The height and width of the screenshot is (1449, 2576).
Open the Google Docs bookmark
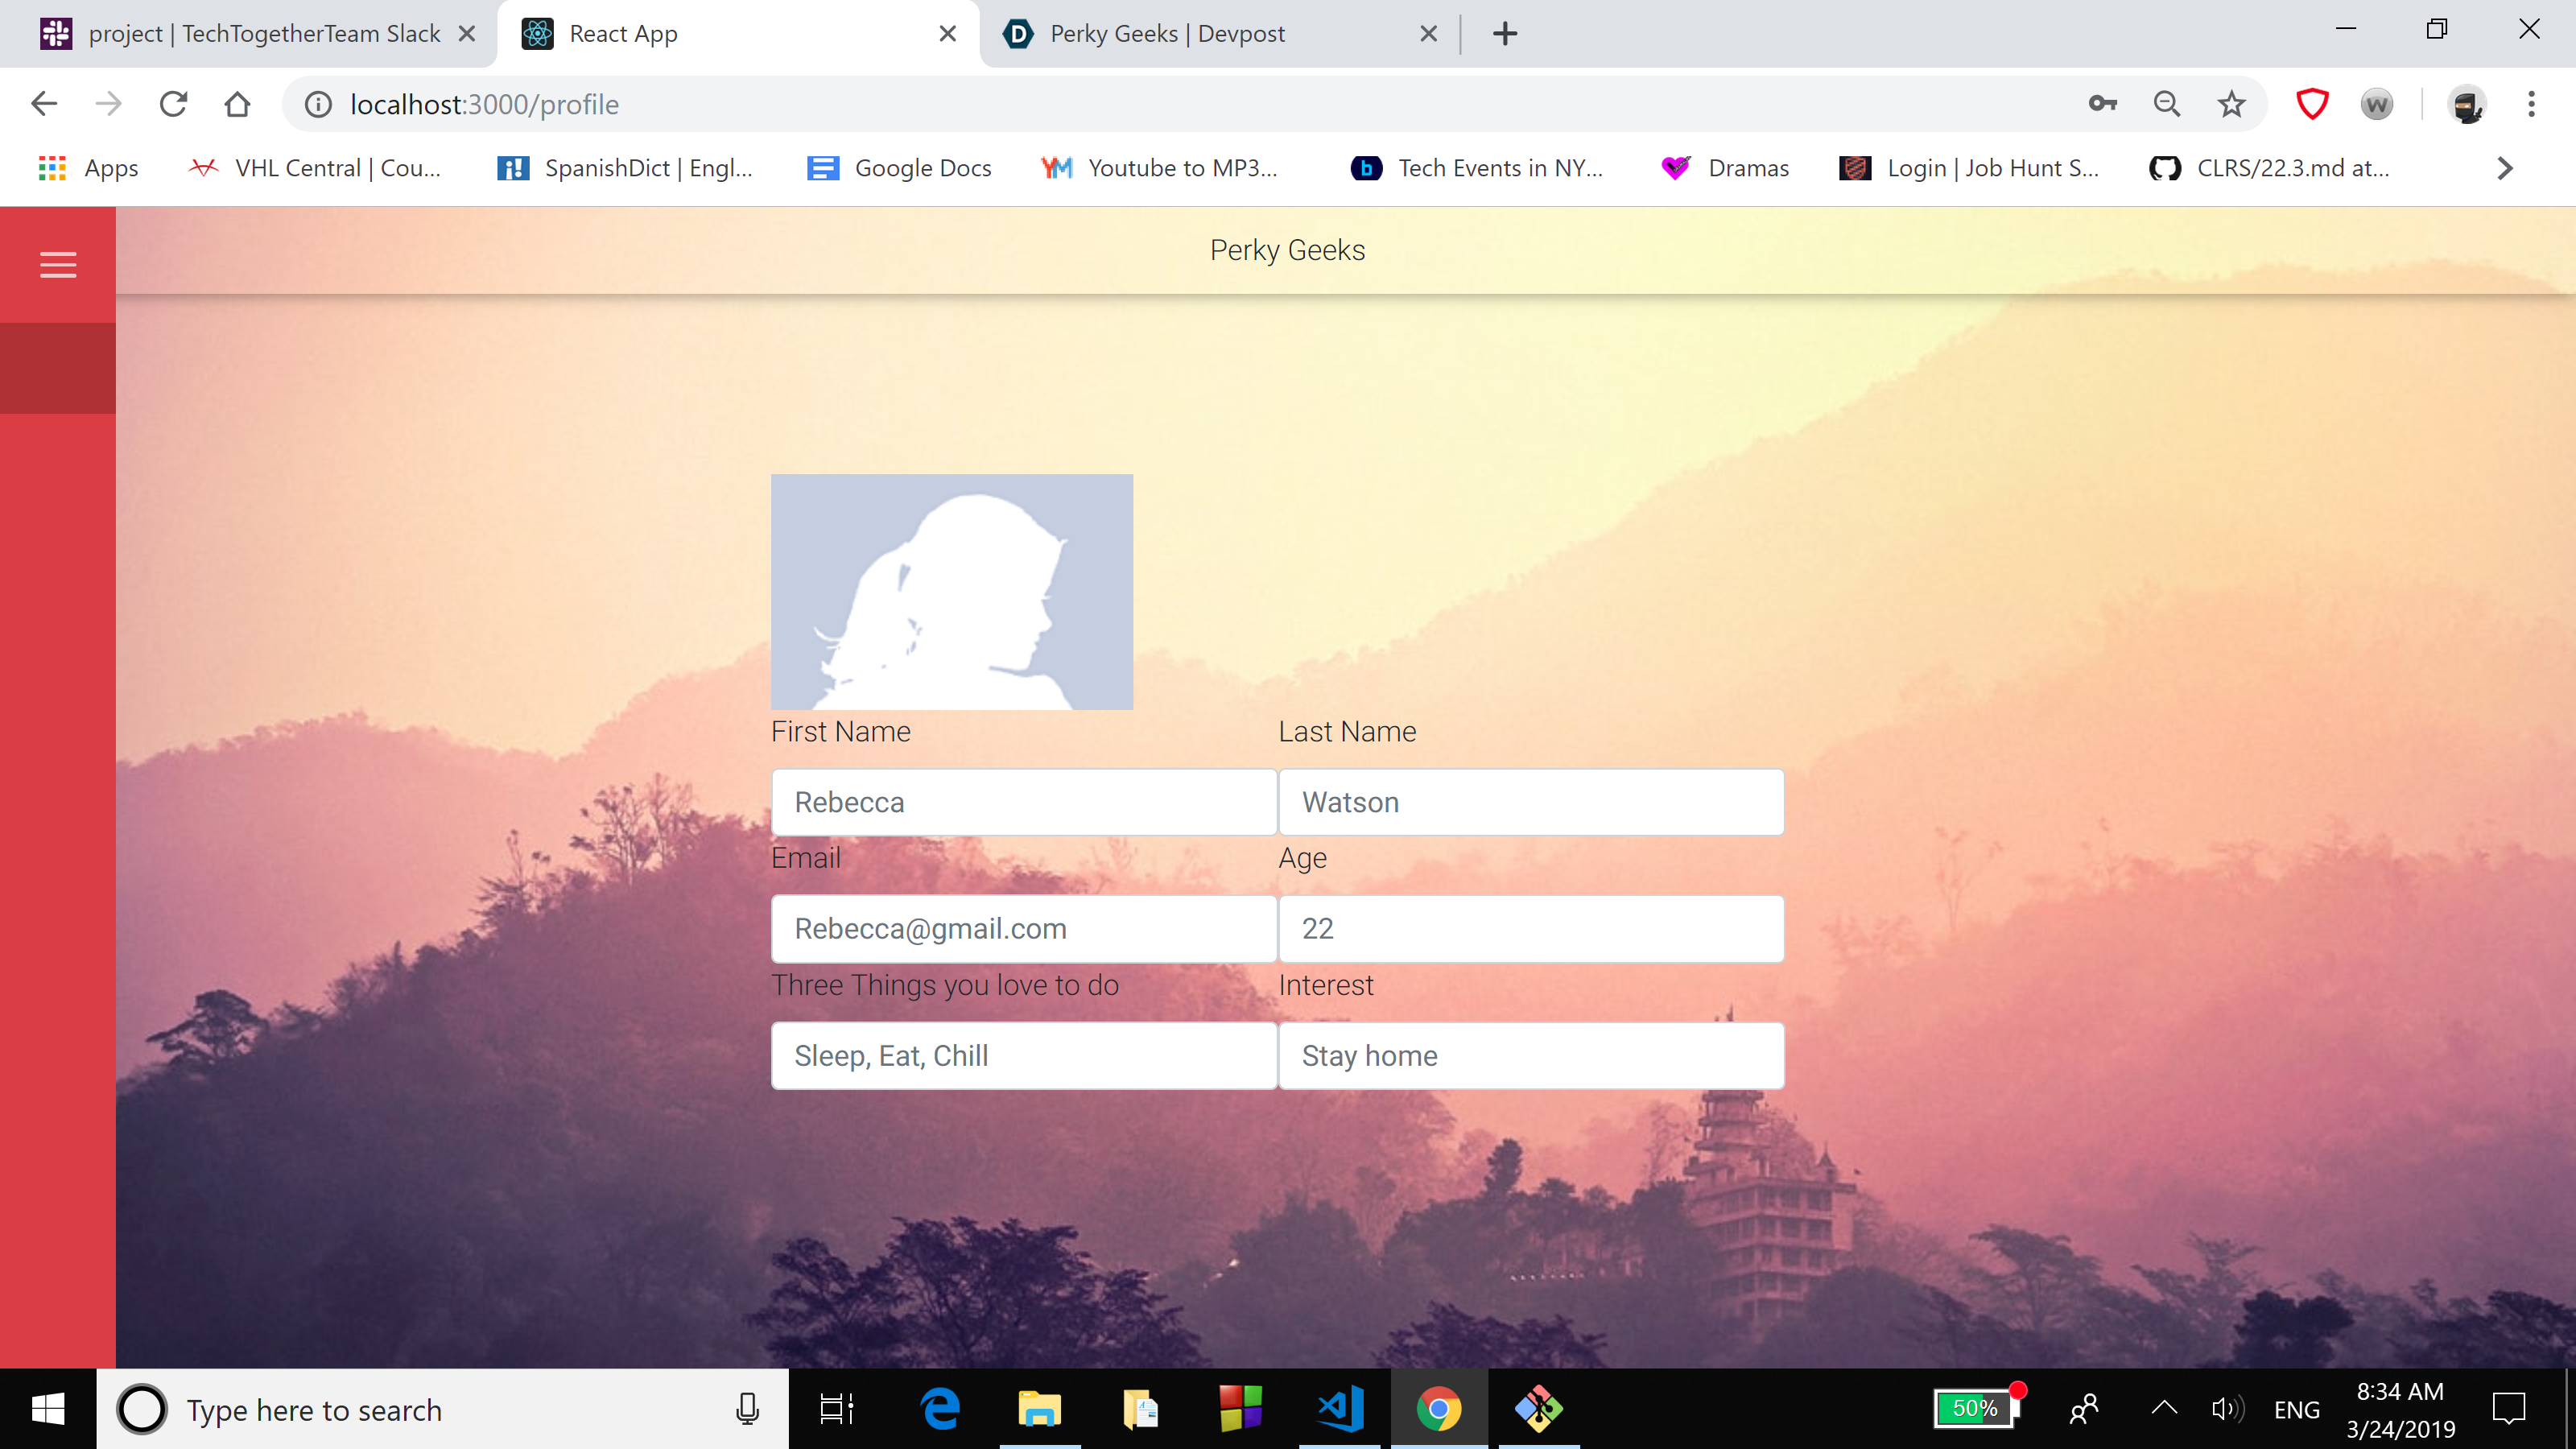(x=900, y=168)
